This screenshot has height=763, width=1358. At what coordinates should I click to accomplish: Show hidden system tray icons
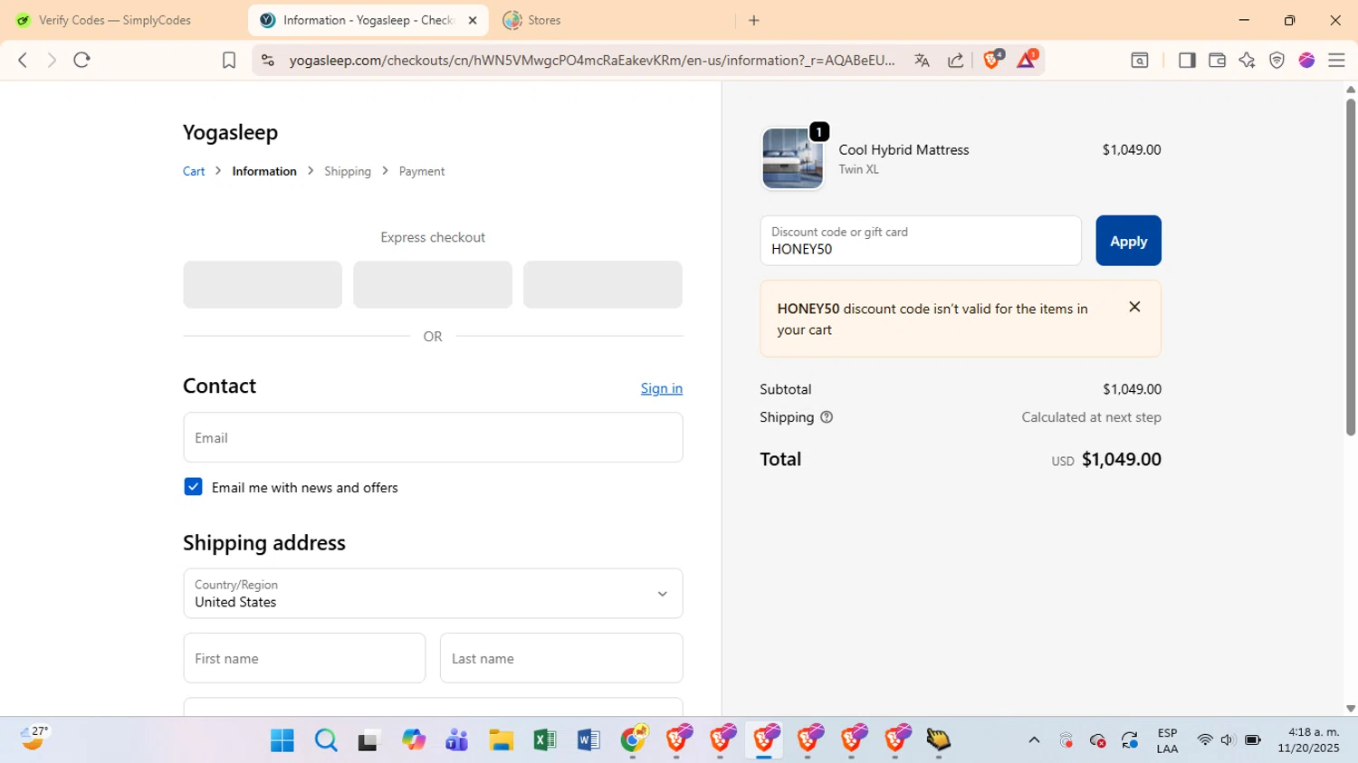pyautogui.click(x=1034, y=740)
